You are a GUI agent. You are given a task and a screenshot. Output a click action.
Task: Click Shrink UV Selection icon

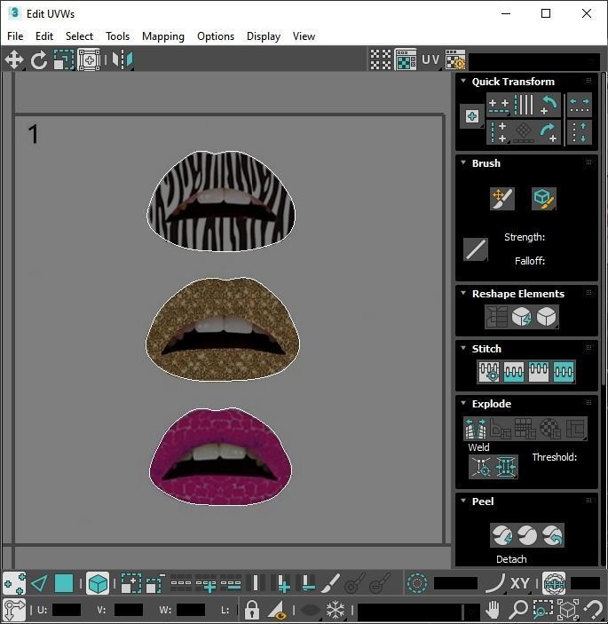click(x=155, y=584)
